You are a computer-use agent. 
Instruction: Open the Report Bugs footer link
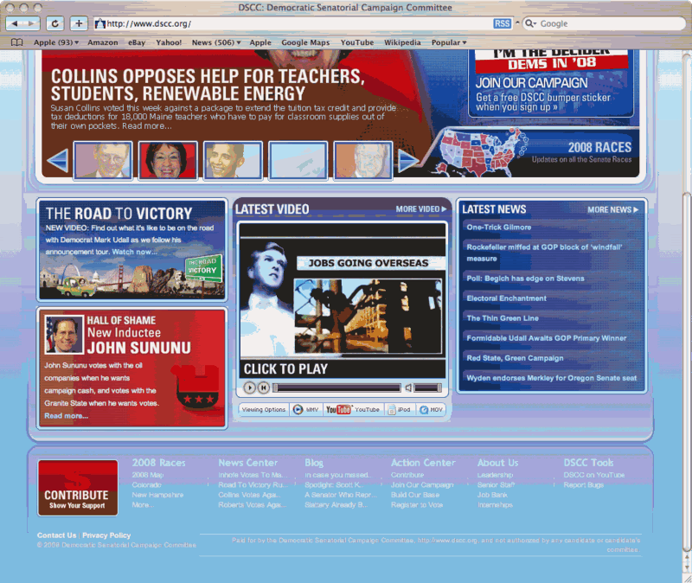click(583, 485)
